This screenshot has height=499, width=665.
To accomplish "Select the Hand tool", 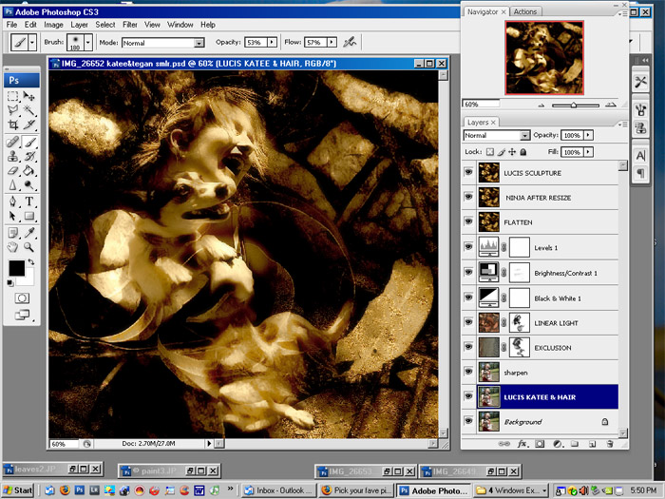I will pos(13,247).
